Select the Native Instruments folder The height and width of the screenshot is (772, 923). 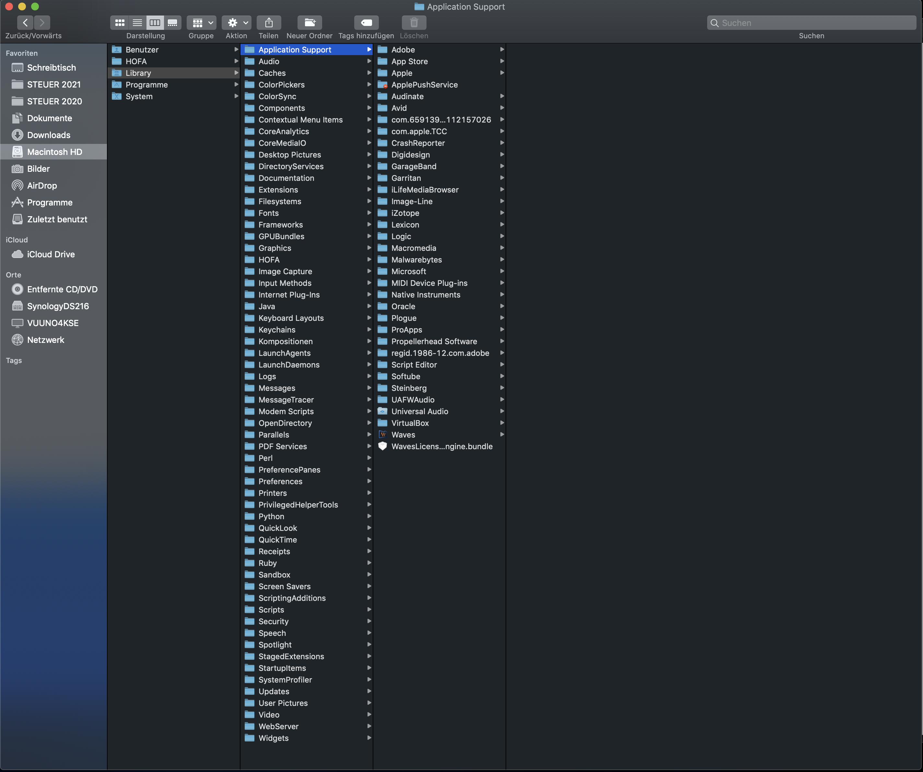coord(426,295)
